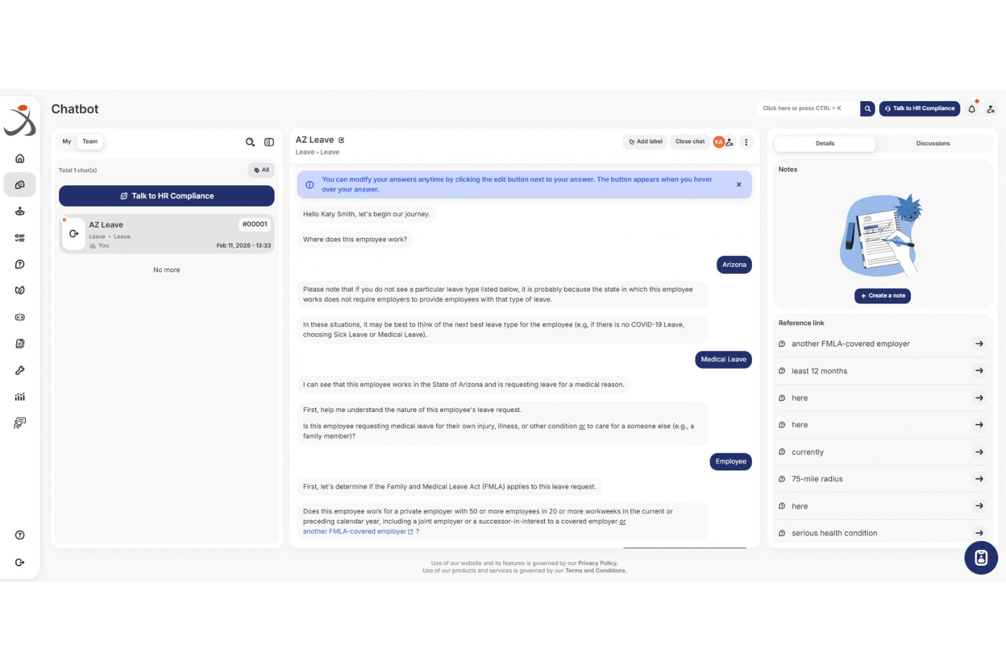Open reference link 'currently'
This screenshot has width=1006, height=671.
pos(882,451)
